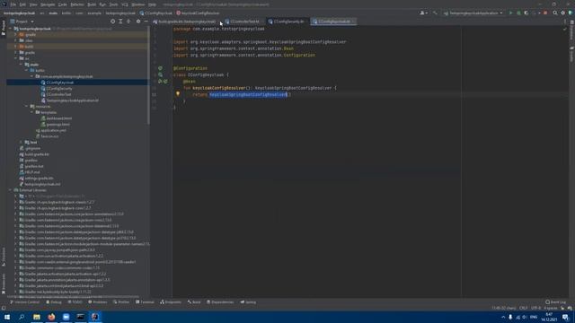The height and width of the screenshot is (323, 575).
Task: Open File menu
Action: [13, 4]
